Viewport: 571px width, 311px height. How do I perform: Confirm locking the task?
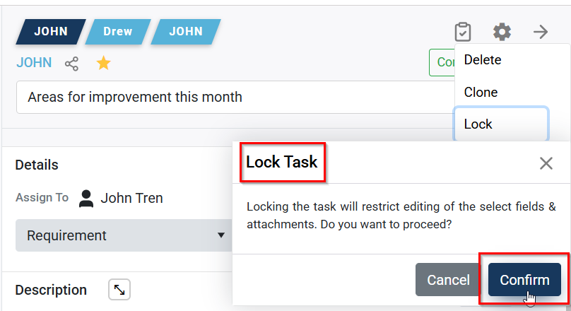coord(524,280)
